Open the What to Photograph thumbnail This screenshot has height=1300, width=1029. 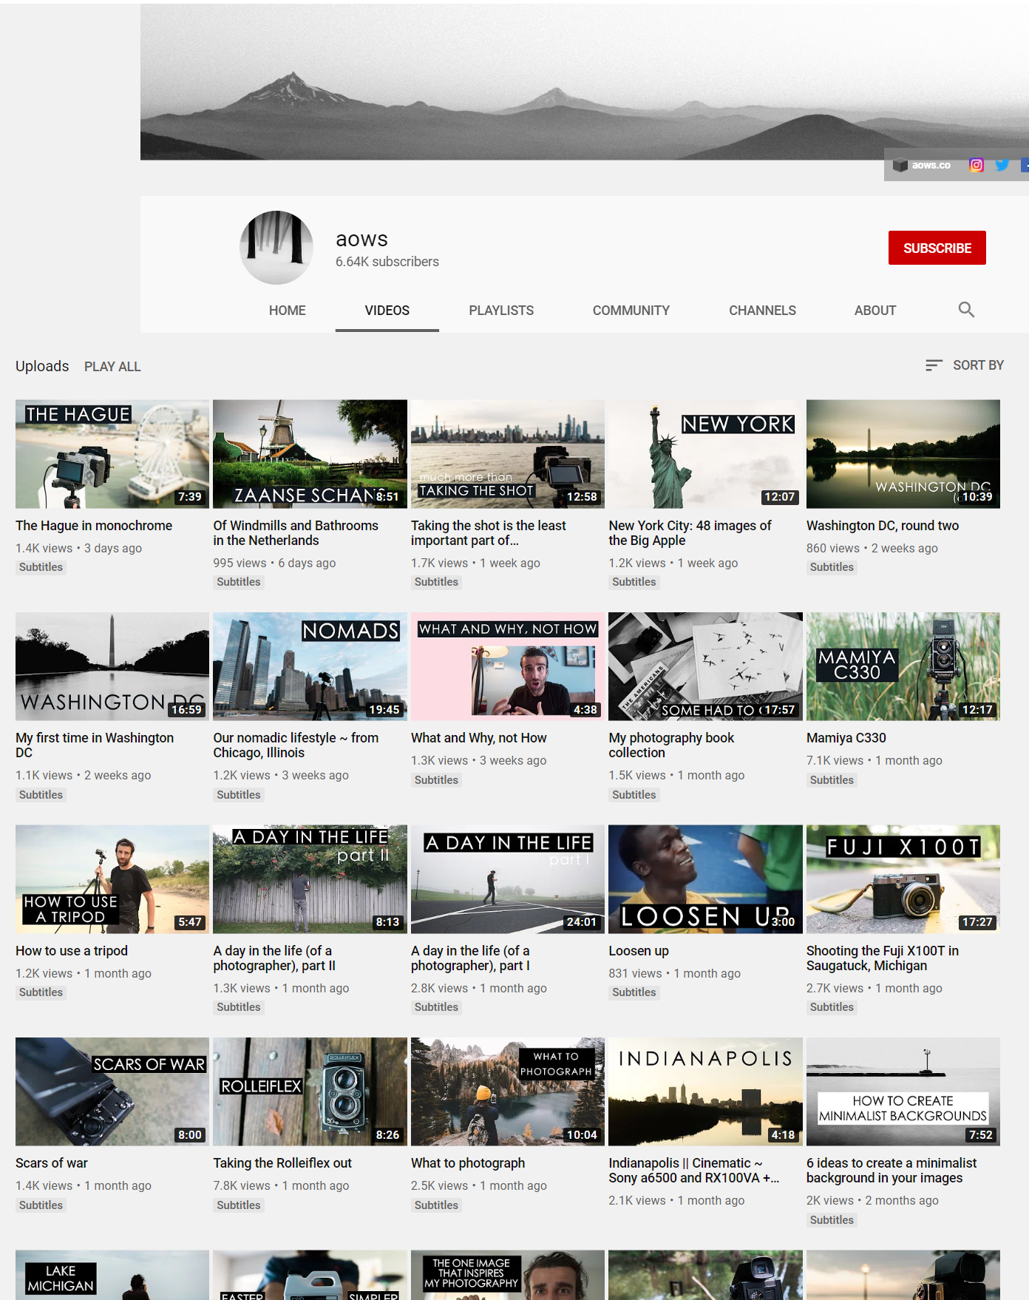point(508,1091)
